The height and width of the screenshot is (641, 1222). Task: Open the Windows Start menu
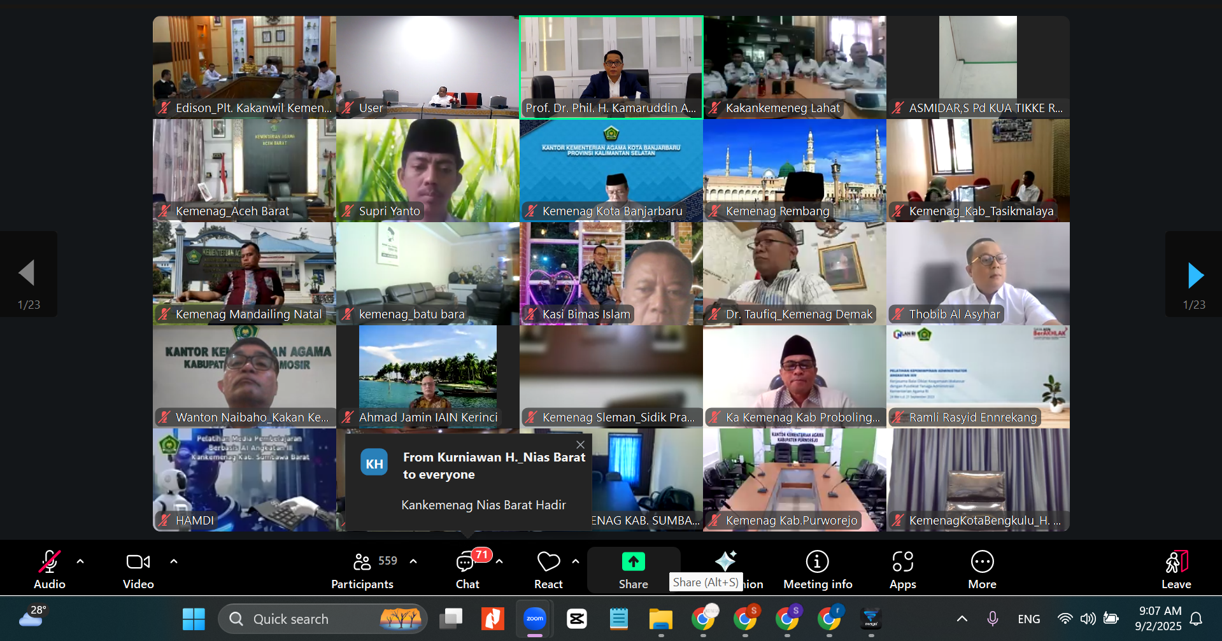pyautogui.click(x=193, y=618)
